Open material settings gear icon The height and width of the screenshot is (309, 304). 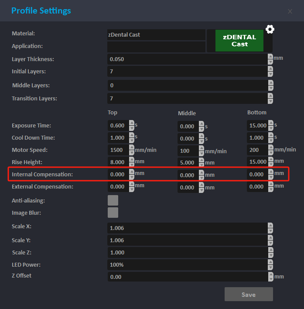(x=270, y=29)
